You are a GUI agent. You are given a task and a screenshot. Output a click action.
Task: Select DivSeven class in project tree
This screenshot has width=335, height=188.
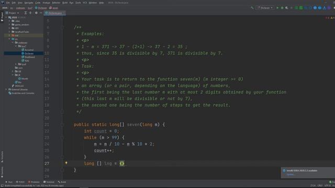coord(29,53)
